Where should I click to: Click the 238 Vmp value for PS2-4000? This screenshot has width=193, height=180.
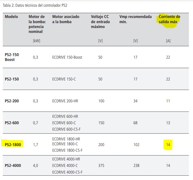(136, 166)
